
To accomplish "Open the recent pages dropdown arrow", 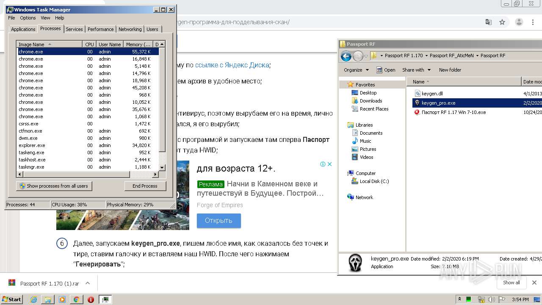I will click(366, 56).
